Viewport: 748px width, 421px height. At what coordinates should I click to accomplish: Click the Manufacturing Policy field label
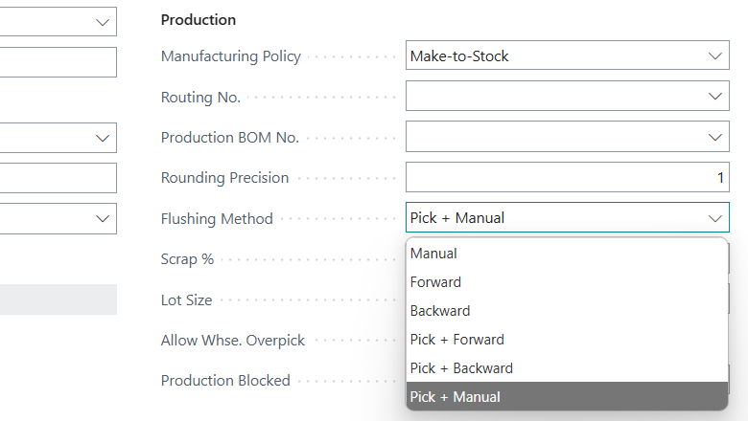pos(231,56)
